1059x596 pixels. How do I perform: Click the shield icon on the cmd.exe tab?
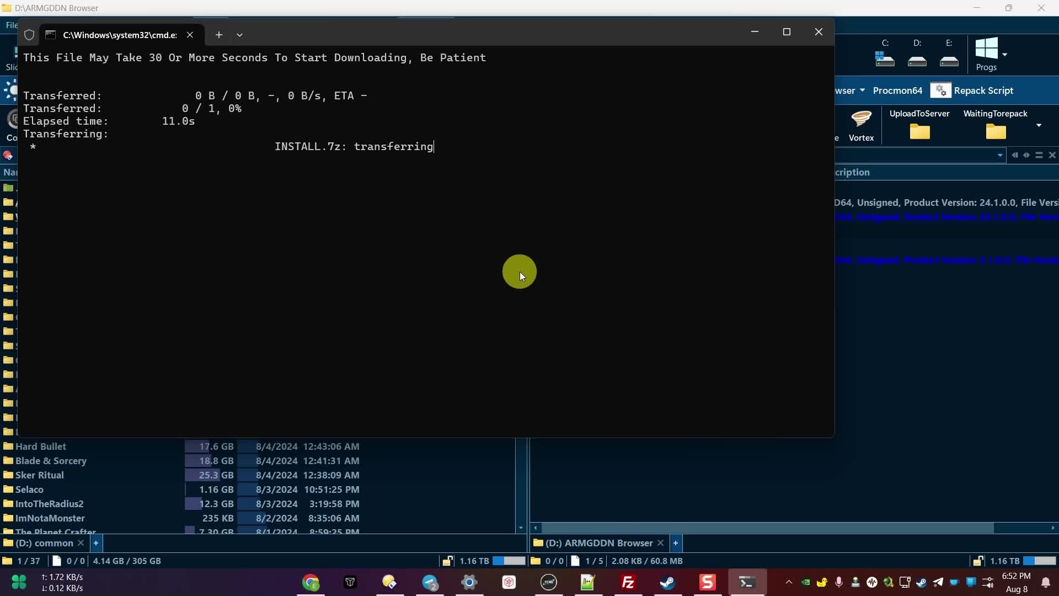point(29,34)
